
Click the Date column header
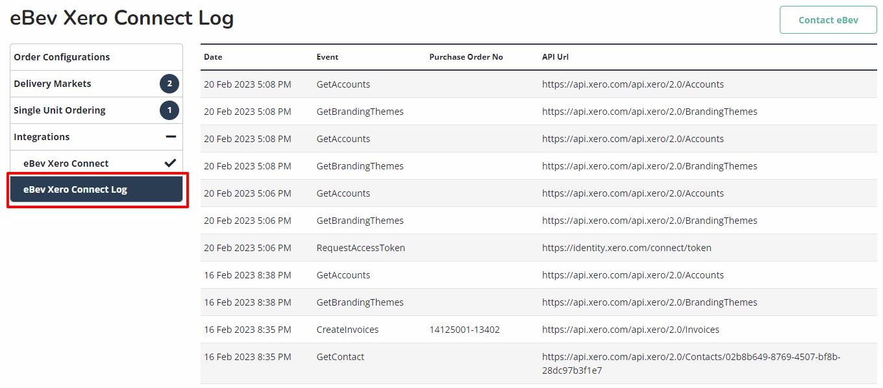213,57
